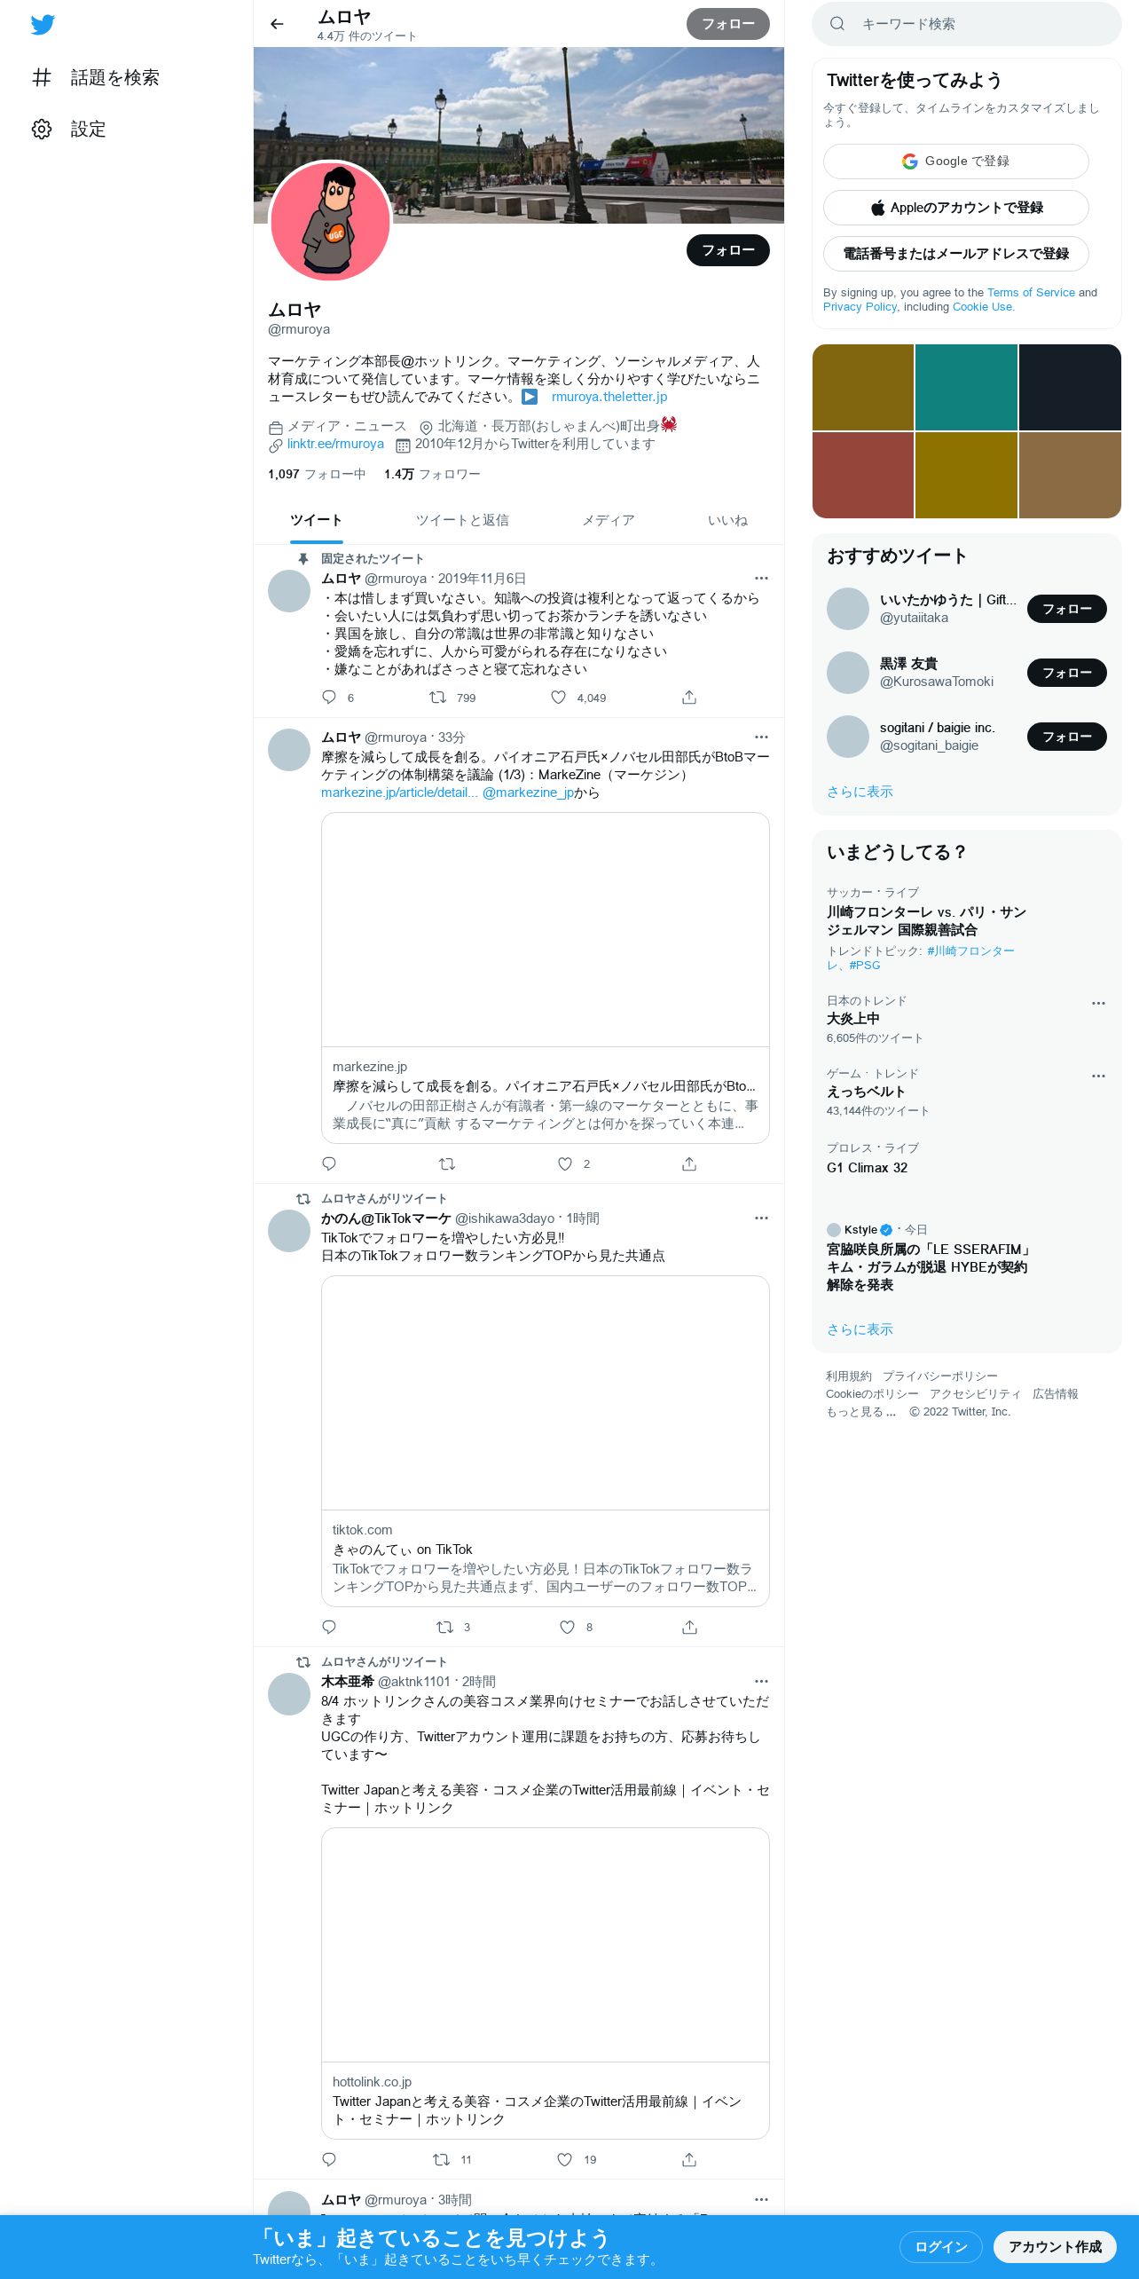Screen dimensions: 1139x2279
Task: Click the ログイン button in bottom banner
Action: tap(941, 2246)
